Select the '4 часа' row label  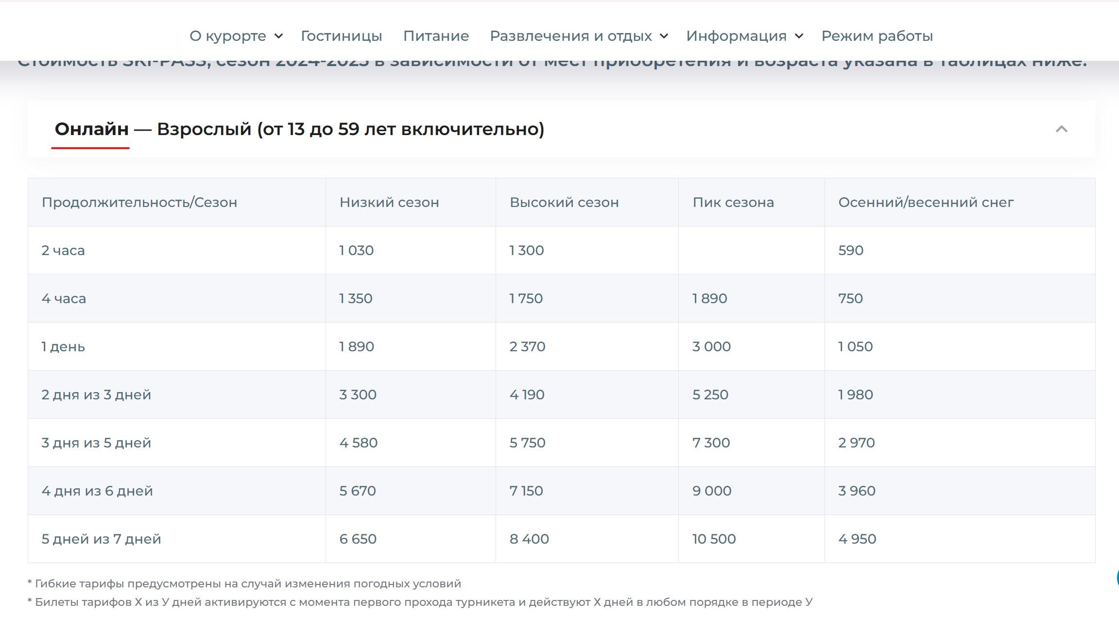tap(64, 298)
